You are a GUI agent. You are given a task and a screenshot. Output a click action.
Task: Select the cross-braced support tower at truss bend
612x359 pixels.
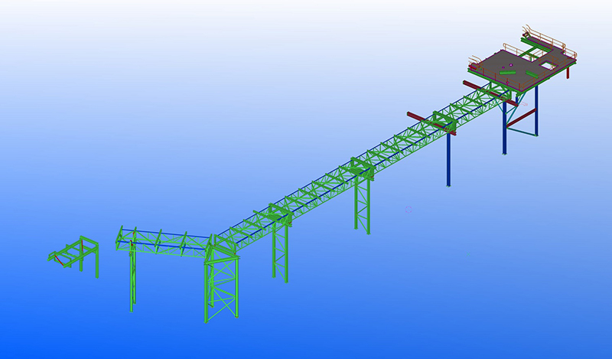coord(221,286)
